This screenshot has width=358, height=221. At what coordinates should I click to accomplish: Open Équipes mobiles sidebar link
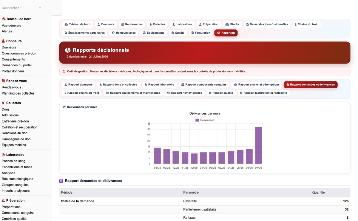[x=14, y=145]
